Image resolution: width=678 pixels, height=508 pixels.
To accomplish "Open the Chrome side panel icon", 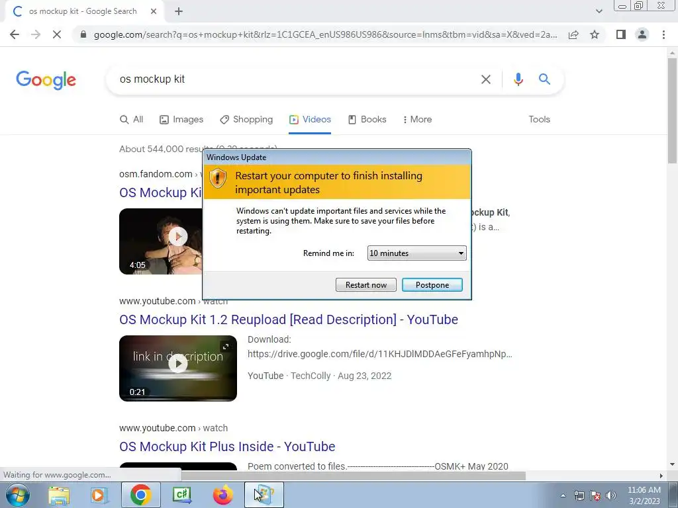I will (621, 34).
